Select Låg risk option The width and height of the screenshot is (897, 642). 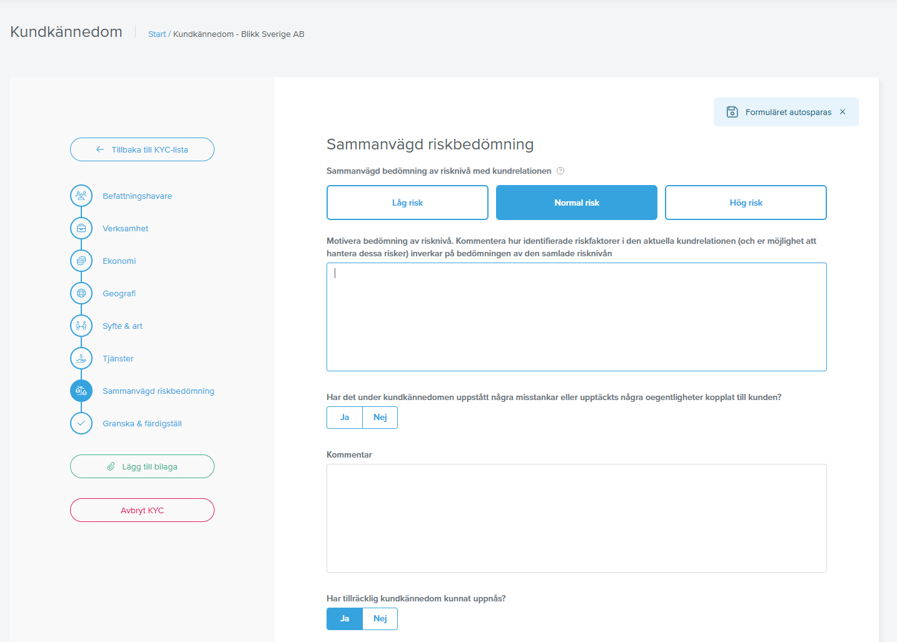pos(407,203)
